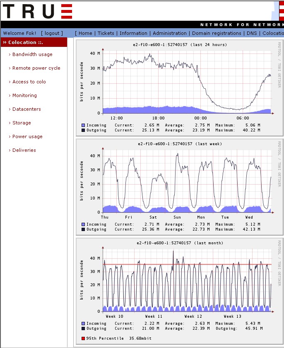Click the logout link
Viewport: 284px width, 348px height.
tap(52, 33)
